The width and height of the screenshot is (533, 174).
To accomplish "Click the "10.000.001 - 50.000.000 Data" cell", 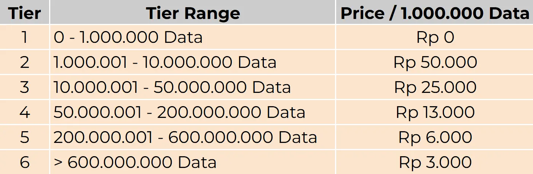I will point(172,87).
